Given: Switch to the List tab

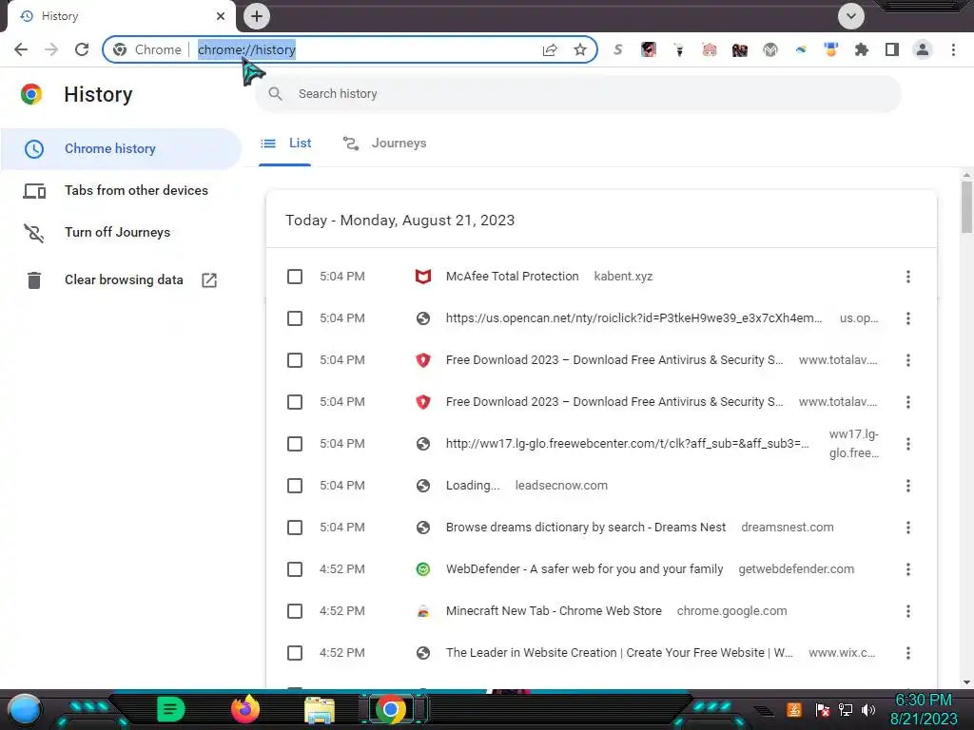Looking at the screenshot, I should [x=285, y=144].
